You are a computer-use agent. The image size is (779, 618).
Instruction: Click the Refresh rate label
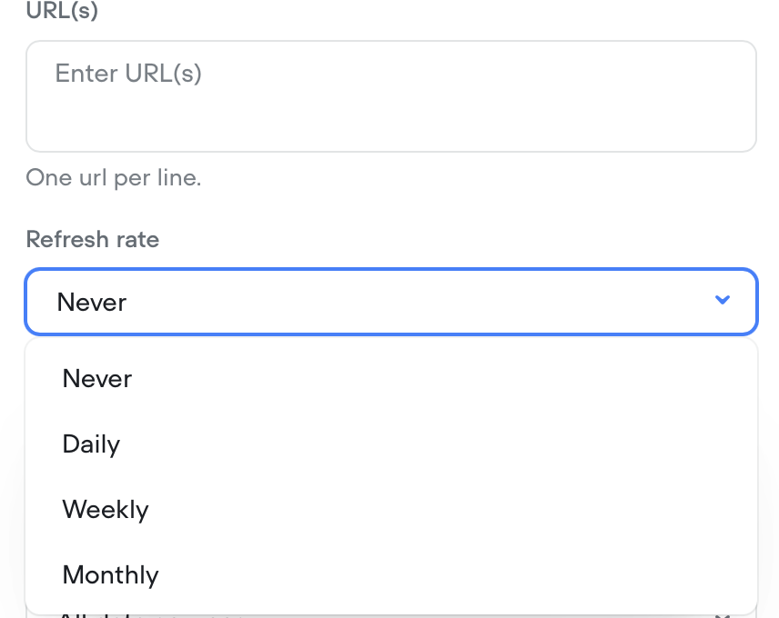point(93,239)
